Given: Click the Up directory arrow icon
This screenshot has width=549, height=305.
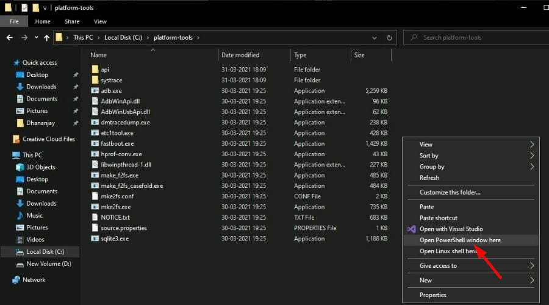Looking at the screenshot, I should click(47, 38).
